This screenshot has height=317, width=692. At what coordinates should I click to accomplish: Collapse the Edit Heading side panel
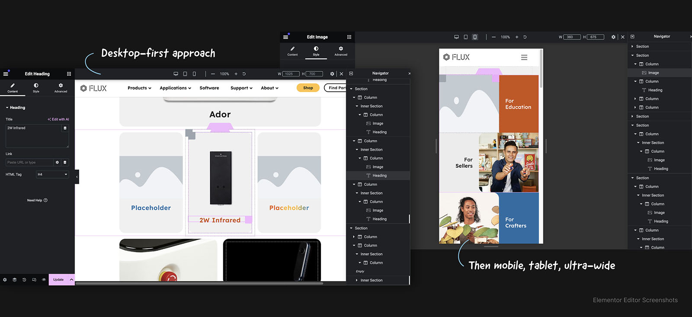(x=77, y=177)
